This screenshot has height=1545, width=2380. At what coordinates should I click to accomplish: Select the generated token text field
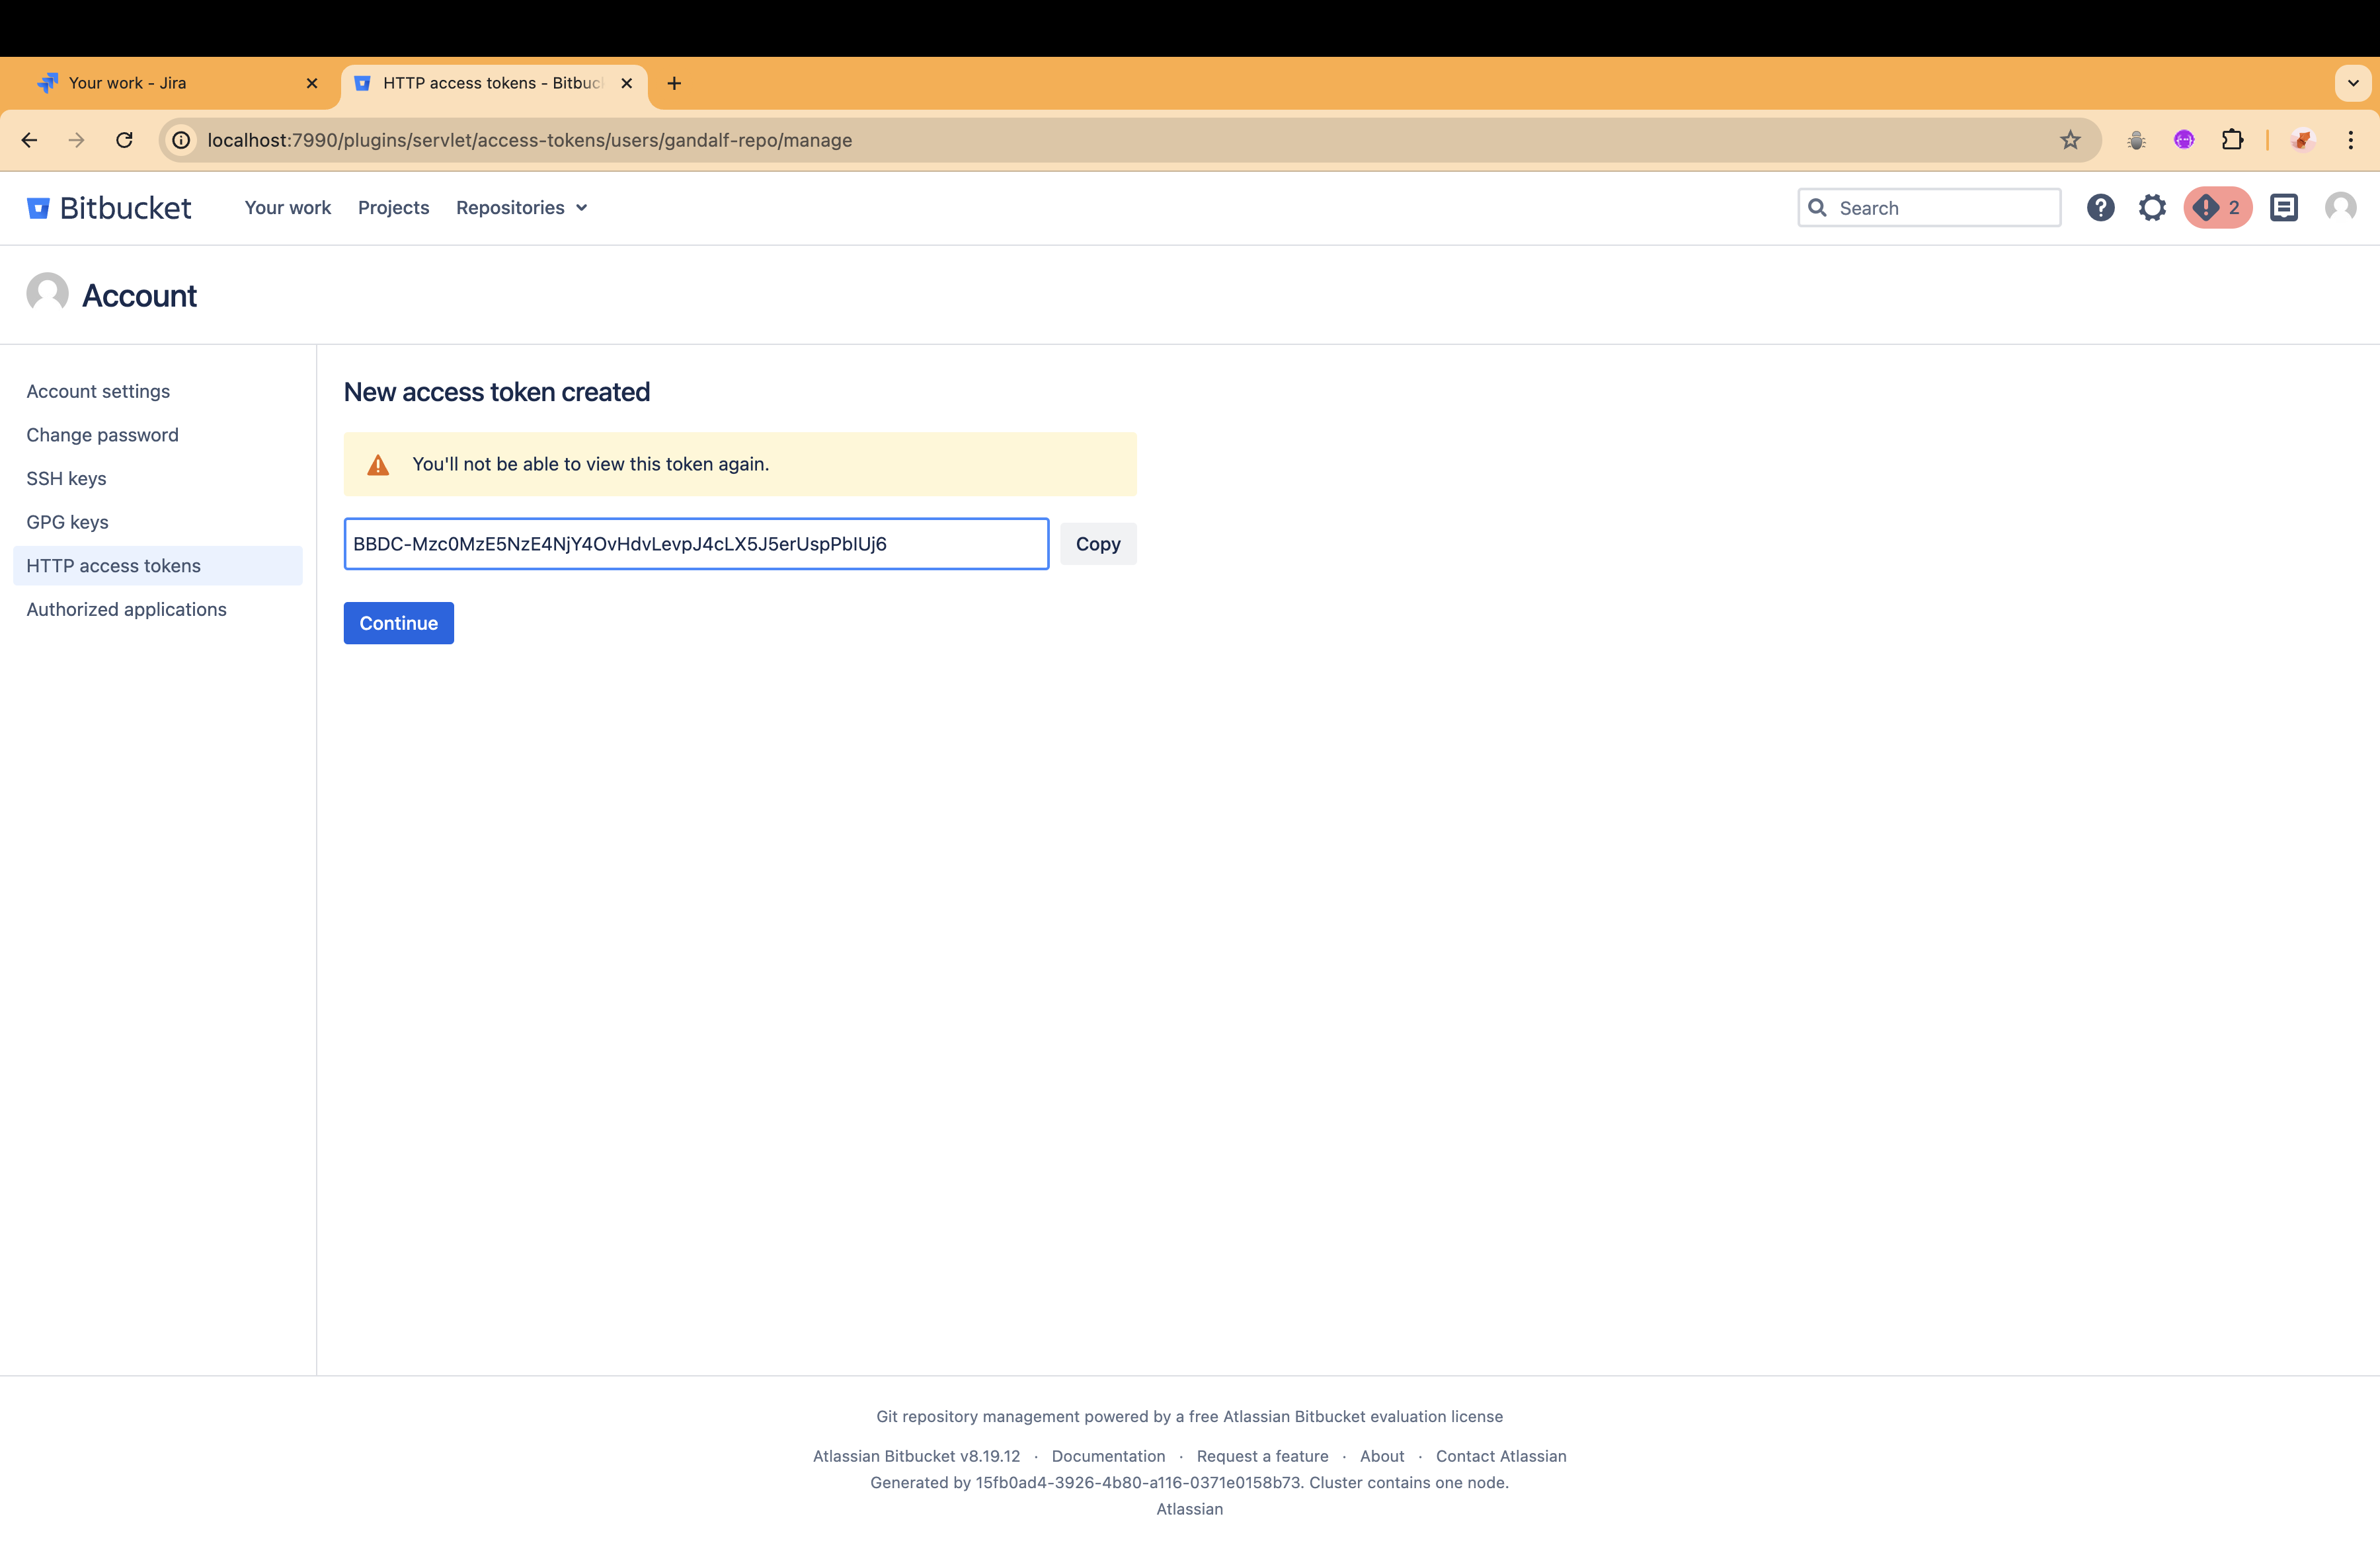click(695, 544)
